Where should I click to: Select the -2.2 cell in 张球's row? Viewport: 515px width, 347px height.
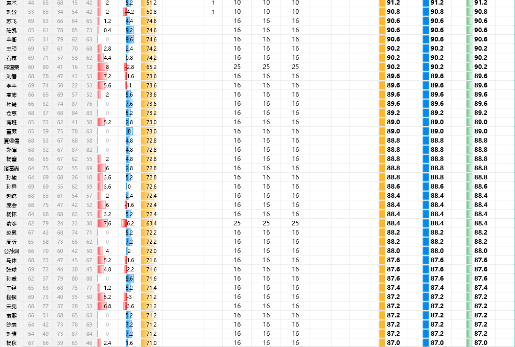[129, 269]
